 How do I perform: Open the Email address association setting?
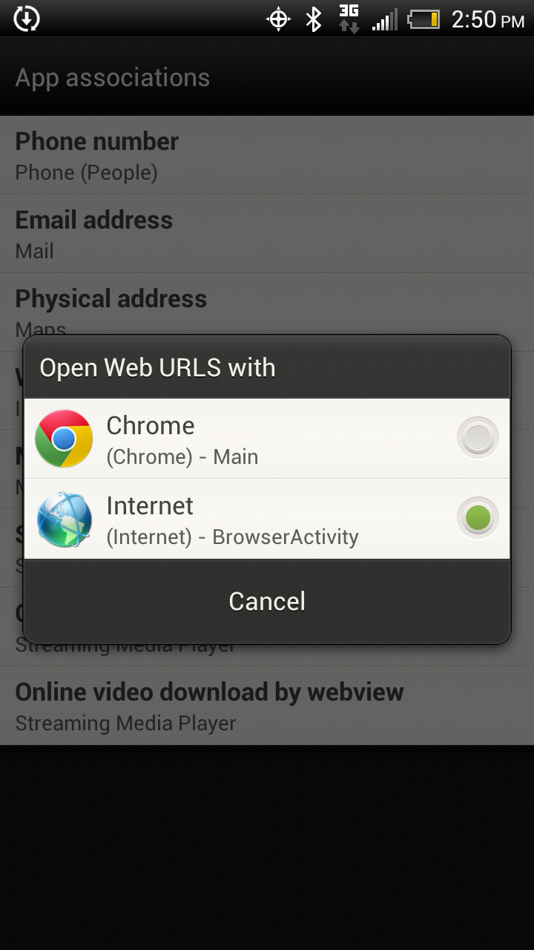point(267,234)
